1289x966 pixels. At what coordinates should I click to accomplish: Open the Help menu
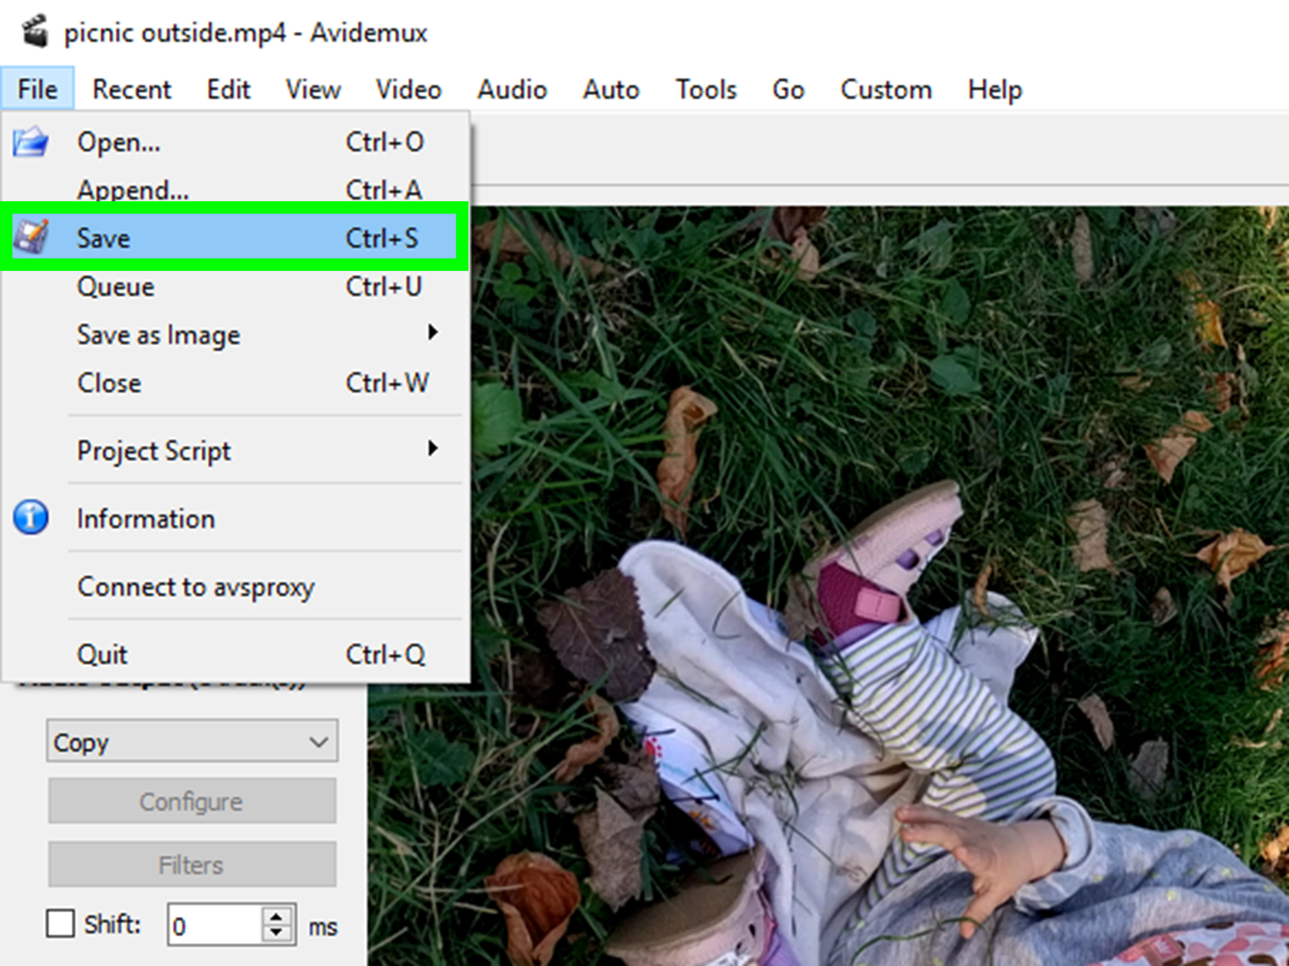[995, 89]
